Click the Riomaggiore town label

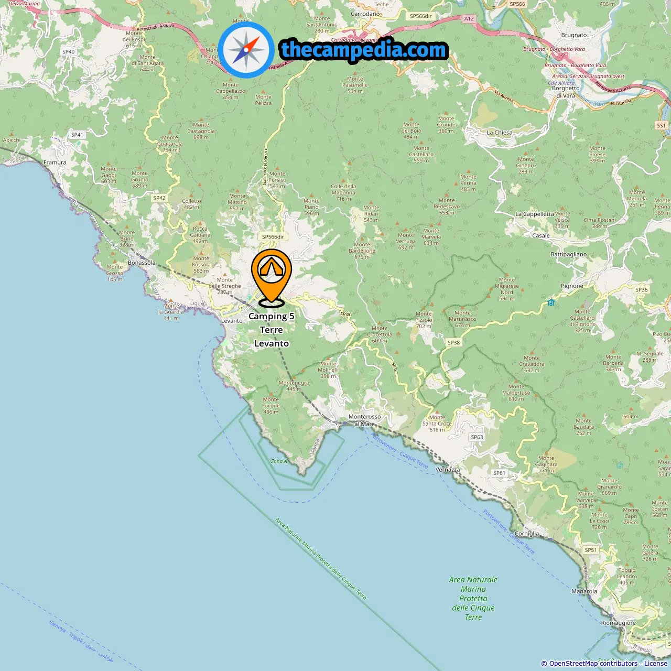(x=619, y=623)
